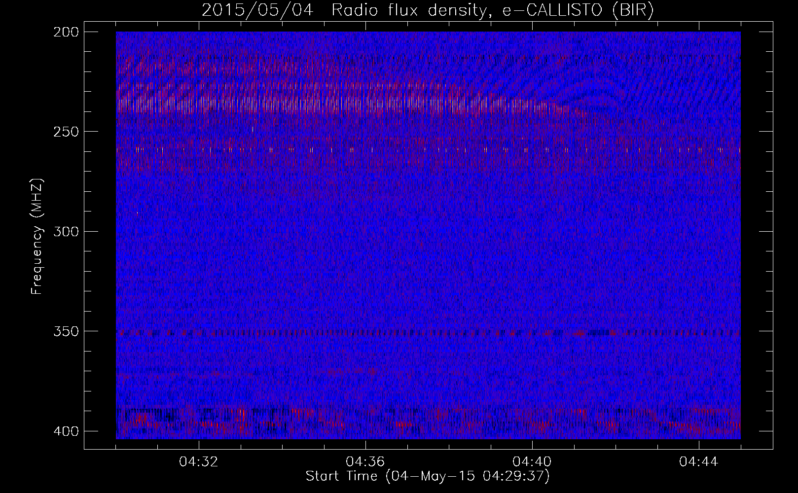Click the 250 frequency tick label
The width and height of the screenshot is (798, 493).
click(66, 132)
